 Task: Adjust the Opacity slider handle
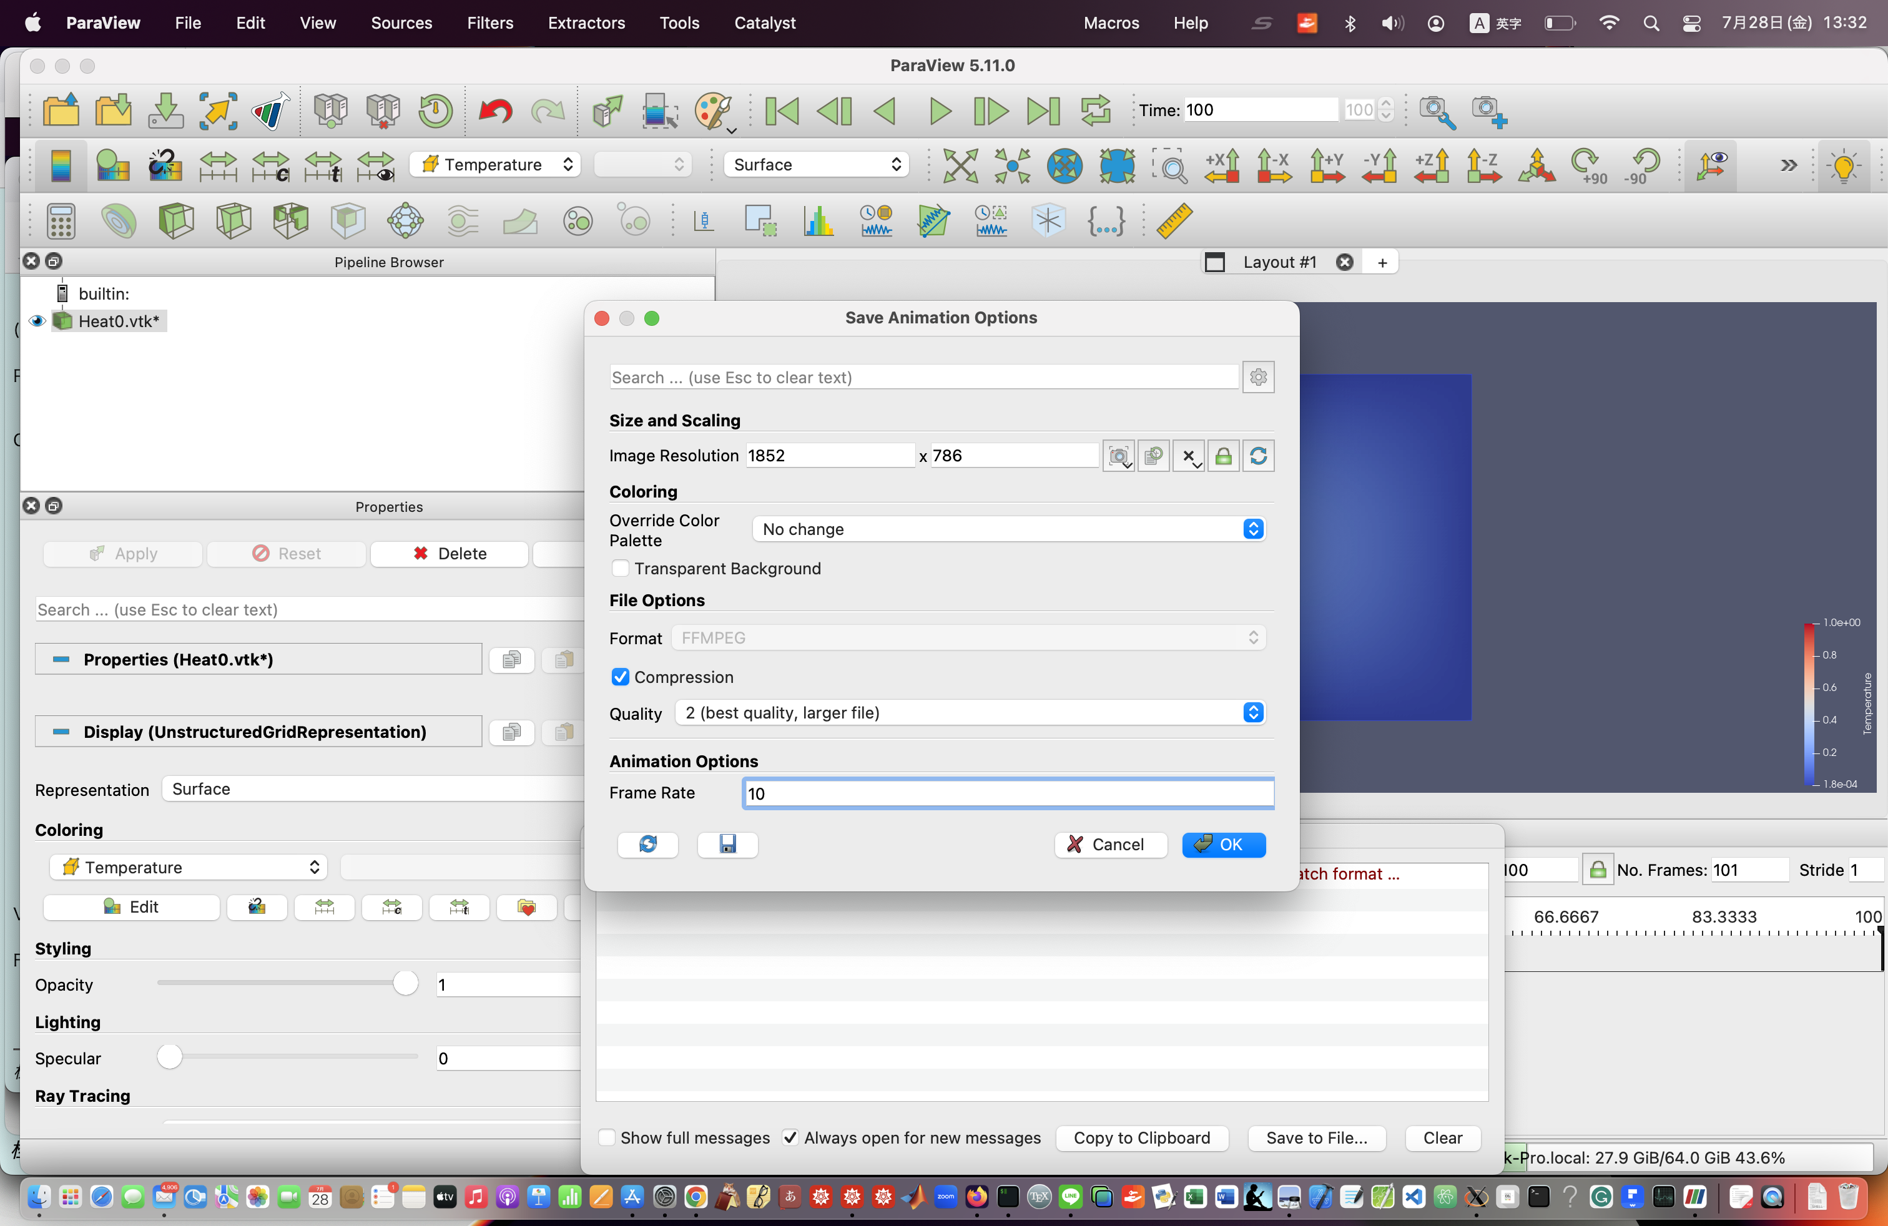pyautogui.click(x=405, y=983)
